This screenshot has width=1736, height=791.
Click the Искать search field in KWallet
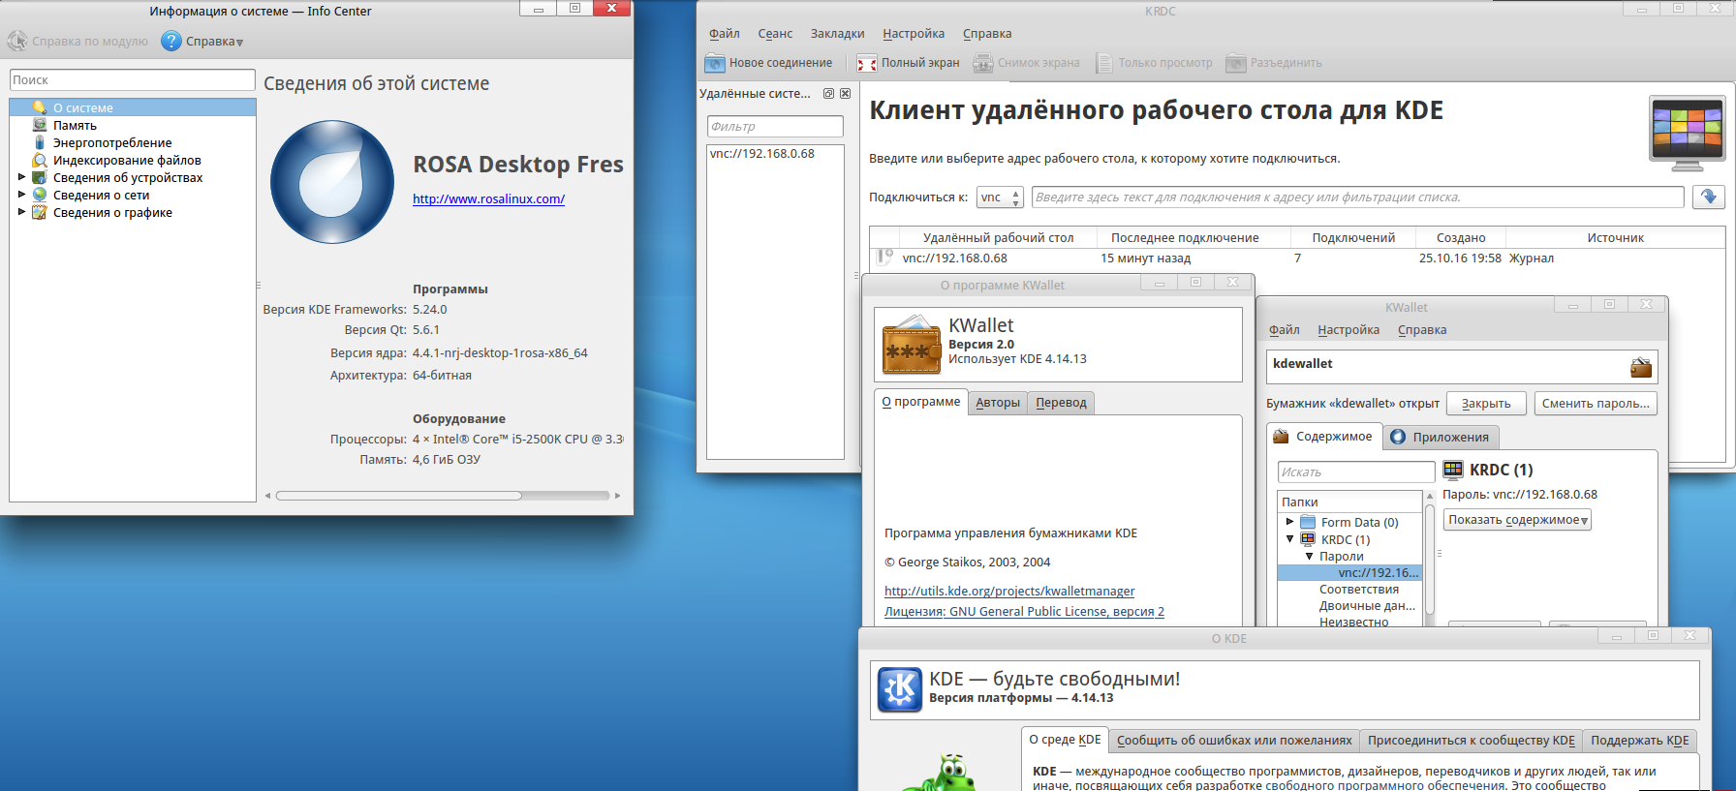coord(1356,472)
